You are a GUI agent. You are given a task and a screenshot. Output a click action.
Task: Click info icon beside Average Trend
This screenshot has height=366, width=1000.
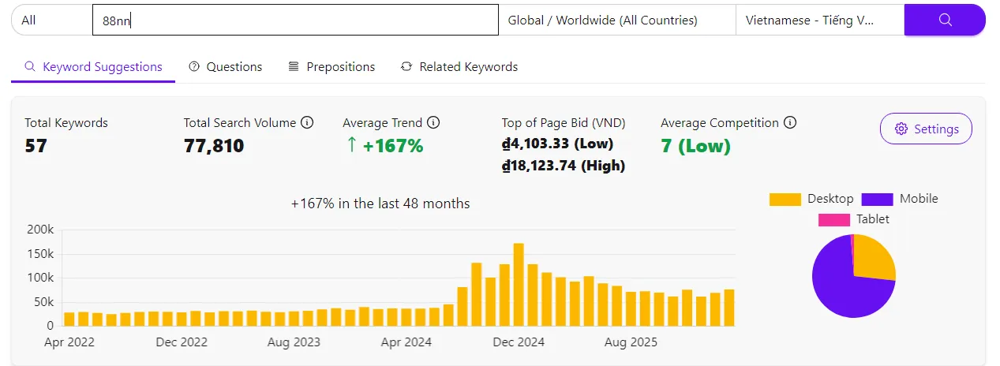pos(433,123)
